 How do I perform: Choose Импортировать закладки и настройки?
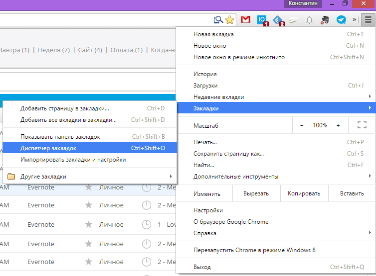(x=90, y=160)
